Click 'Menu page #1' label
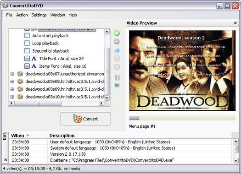The image size is (241, 174). 142,126
